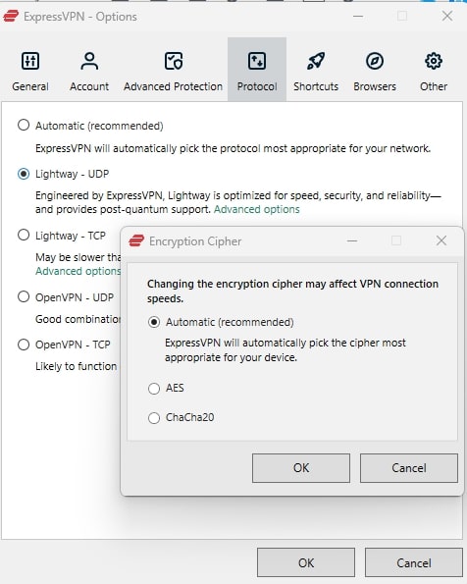Click OK in the Options window
Viewport: 467px width, 584px height.
pos(306,562)
